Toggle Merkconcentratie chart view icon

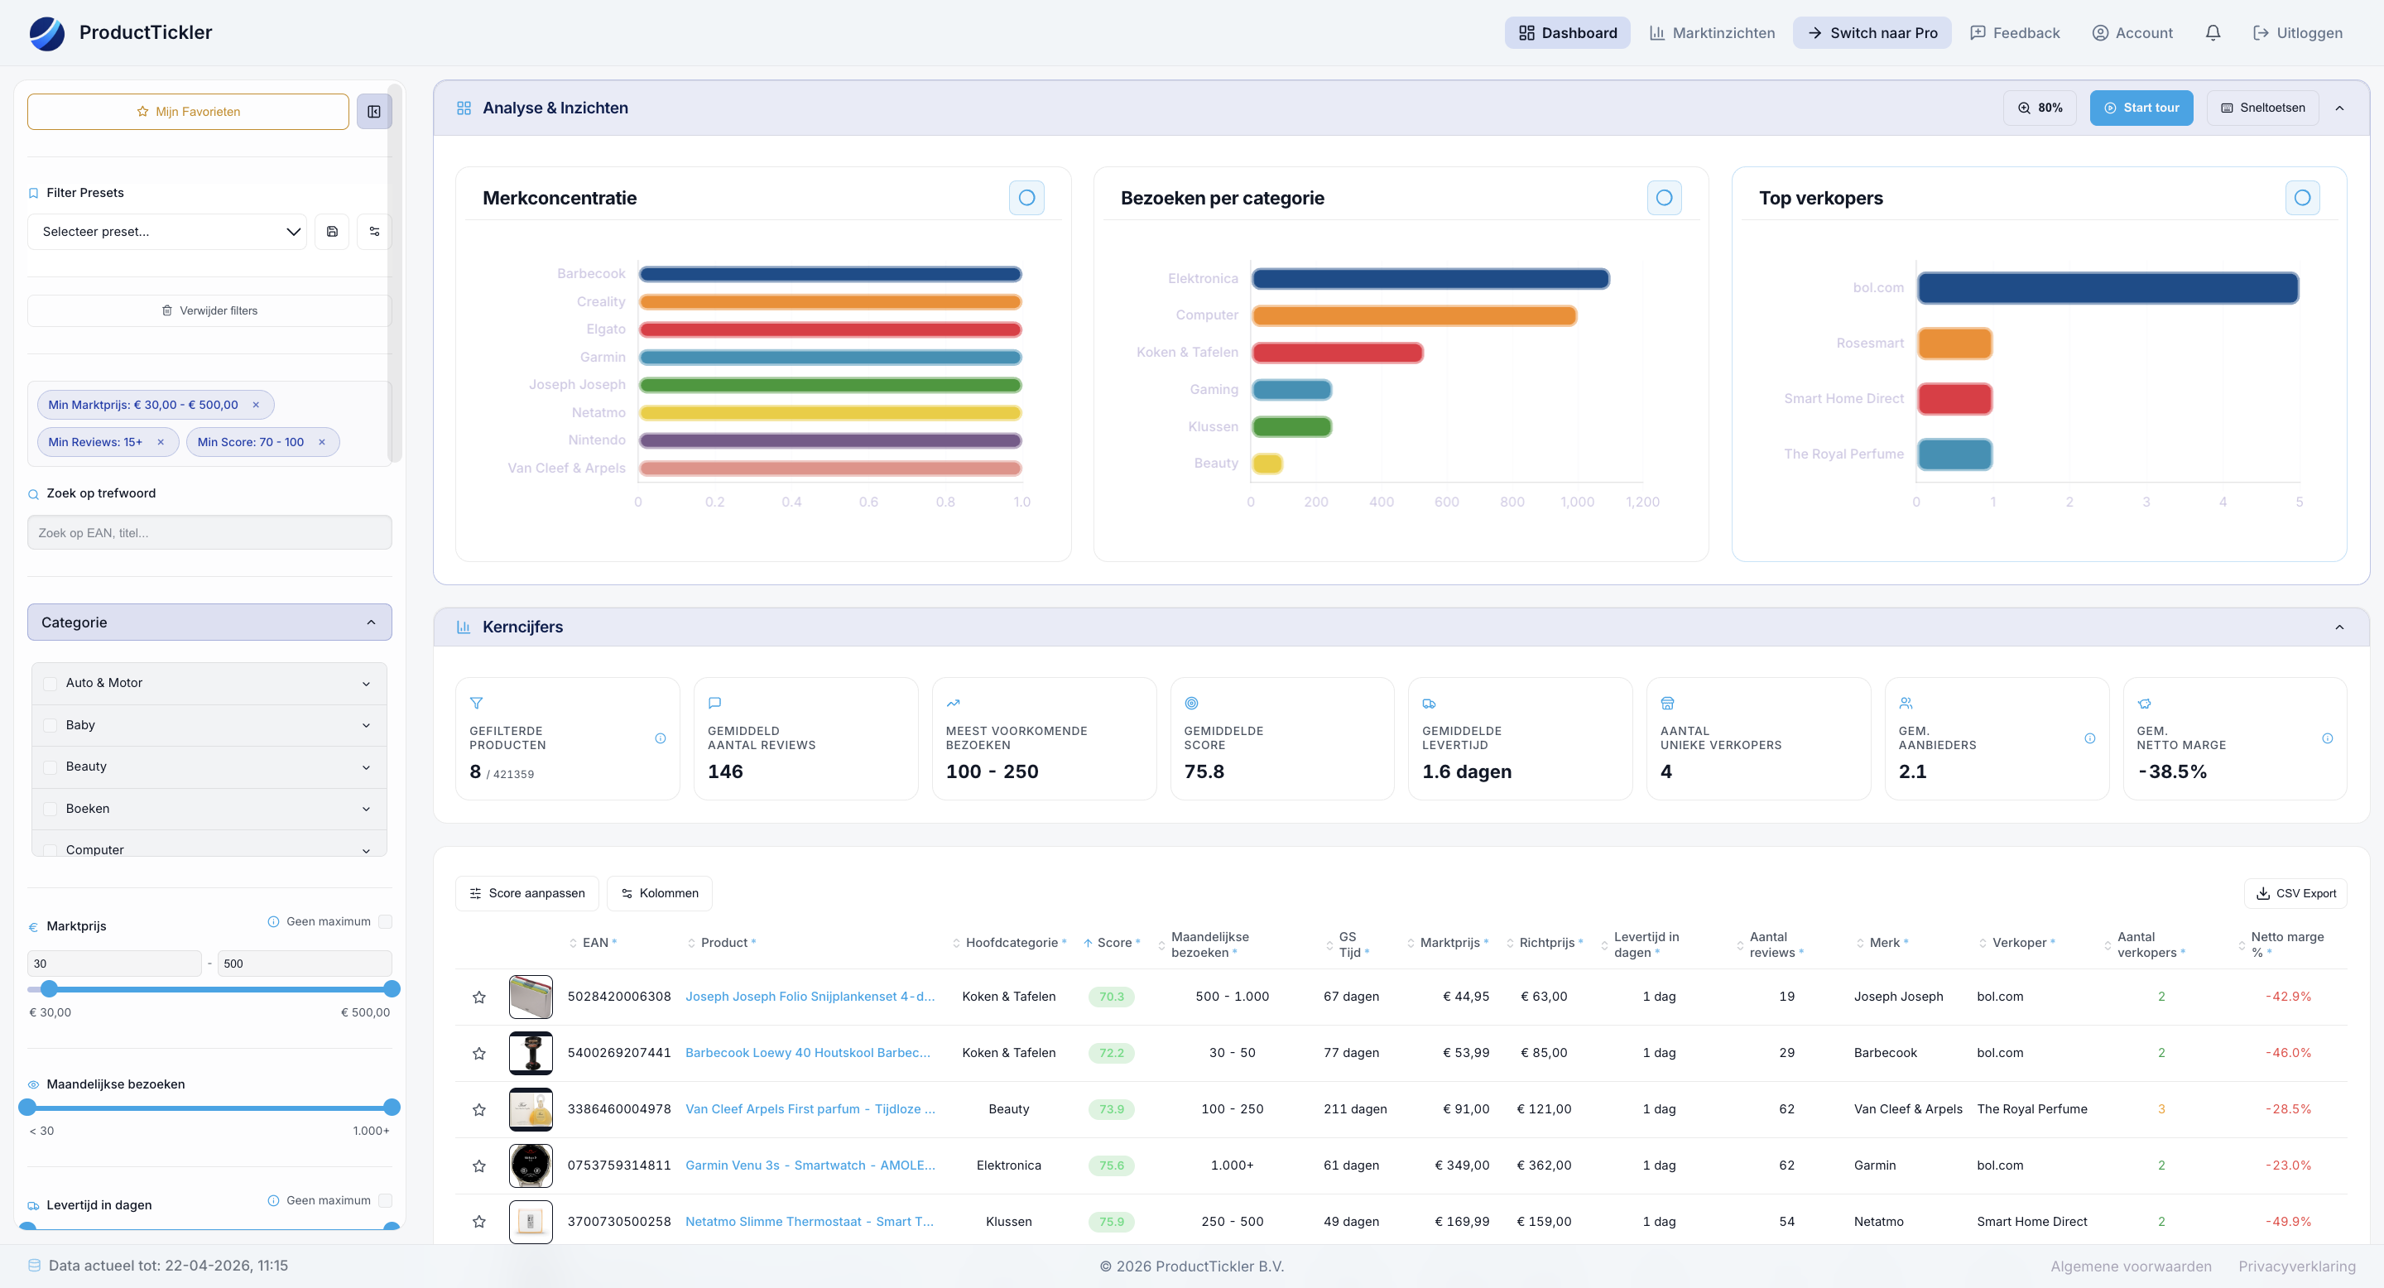[x=1026, y=198]
